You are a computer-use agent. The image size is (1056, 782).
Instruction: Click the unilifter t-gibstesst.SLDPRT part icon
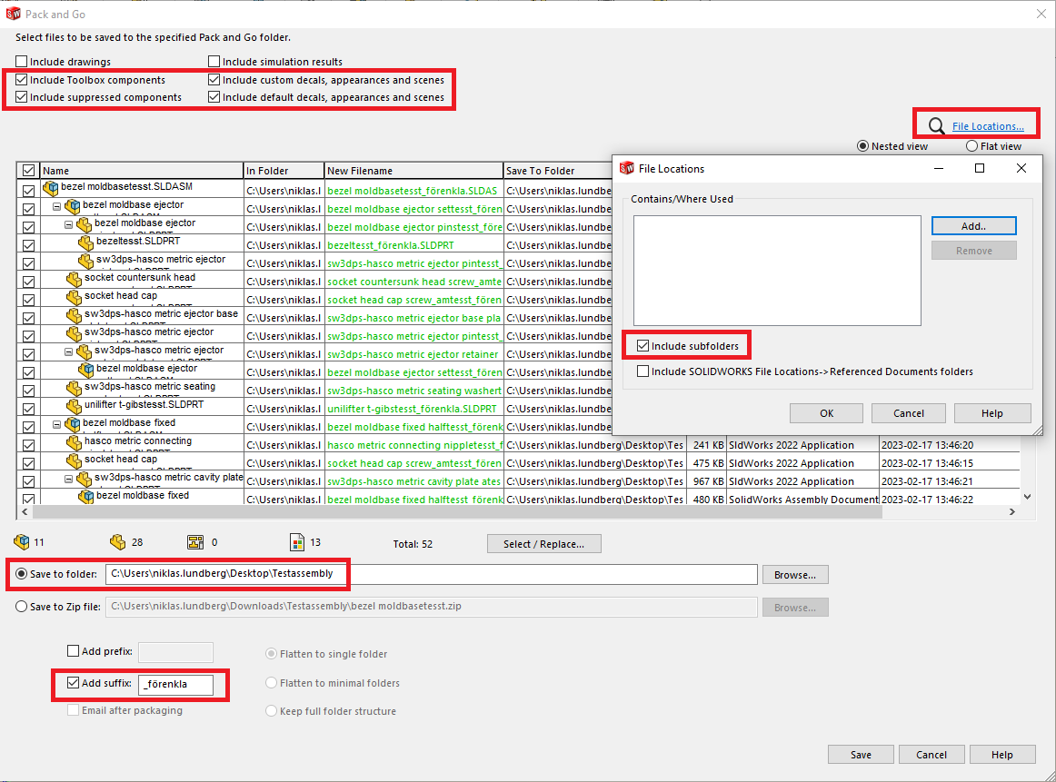[x=74, y=406]
